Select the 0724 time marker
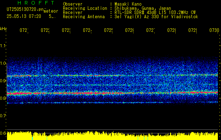The width and height of the screenshot is (221, 140). pos(87,30)
